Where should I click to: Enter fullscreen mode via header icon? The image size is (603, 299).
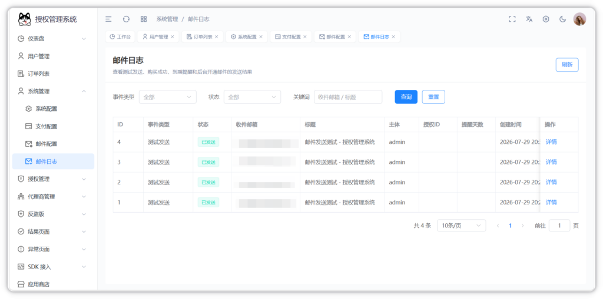tap(512, 19)
